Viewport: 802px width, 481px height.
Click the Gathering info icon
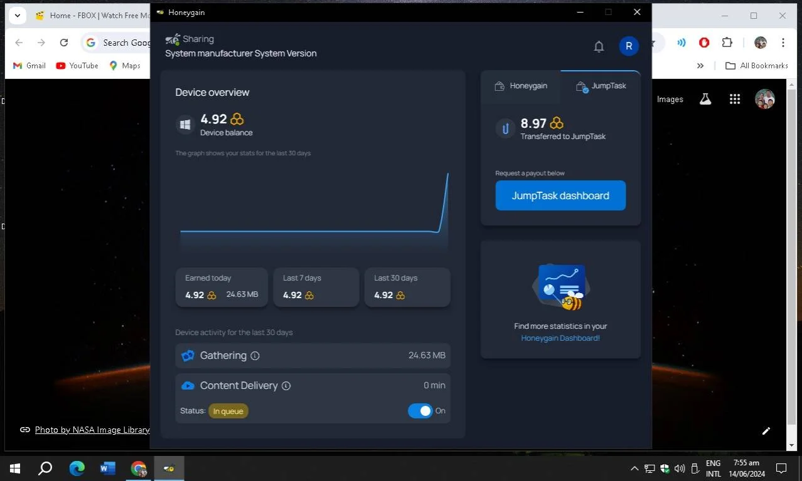(255, 356)
